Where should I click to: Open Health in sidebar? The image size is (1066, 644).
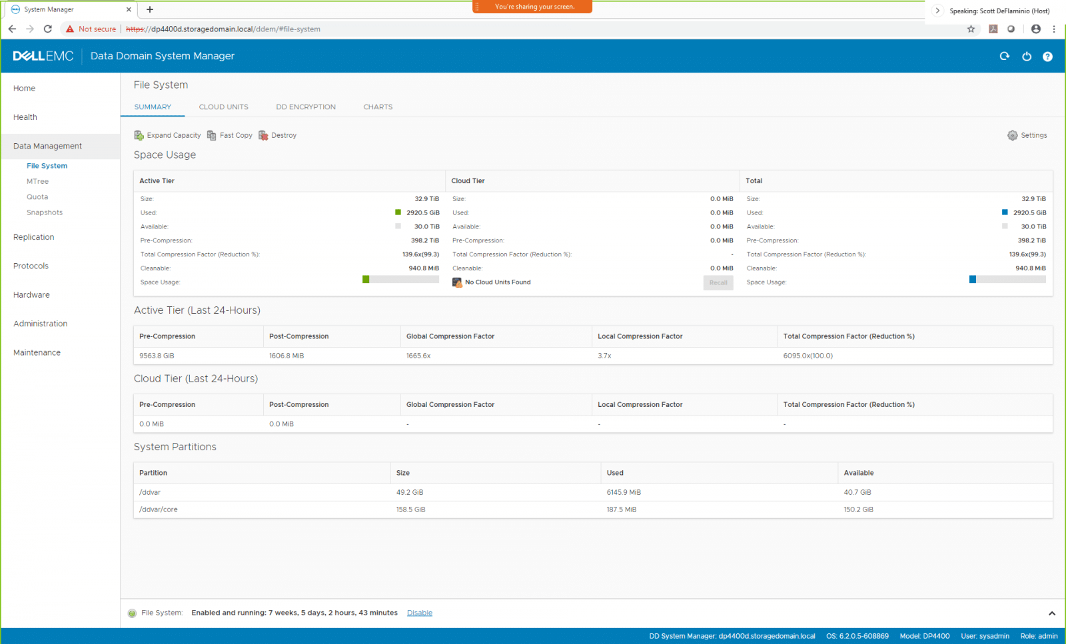[x=25, y=117]
